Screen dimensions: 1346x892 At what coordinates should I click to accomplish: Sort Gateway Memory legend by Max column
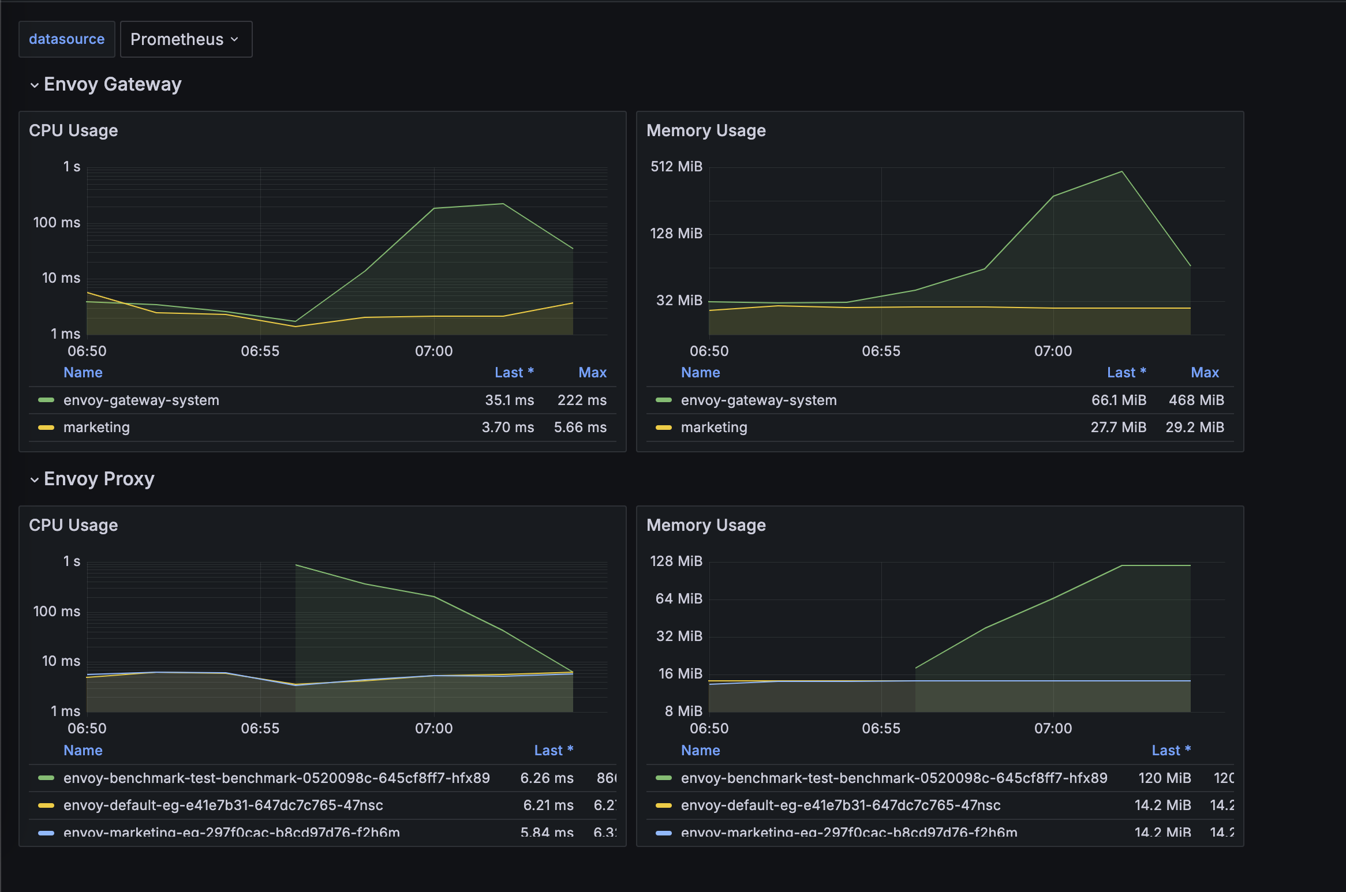(x=1205, y=373)
